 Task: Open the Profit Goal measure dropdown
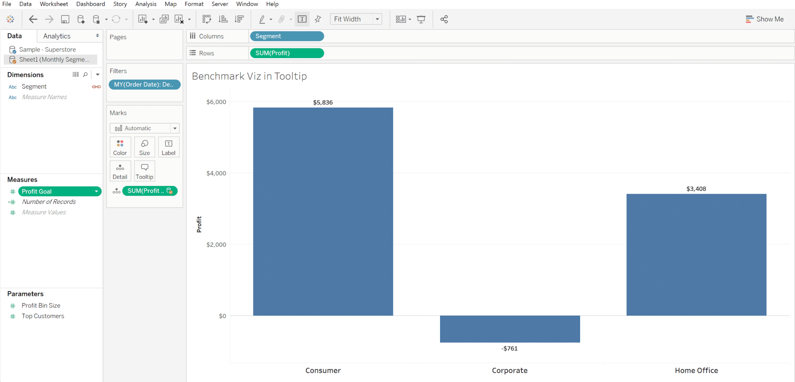coord(96,191)
